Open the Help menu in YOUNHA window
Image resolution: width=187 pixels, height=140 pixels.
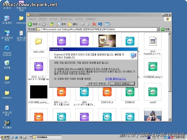91,19
